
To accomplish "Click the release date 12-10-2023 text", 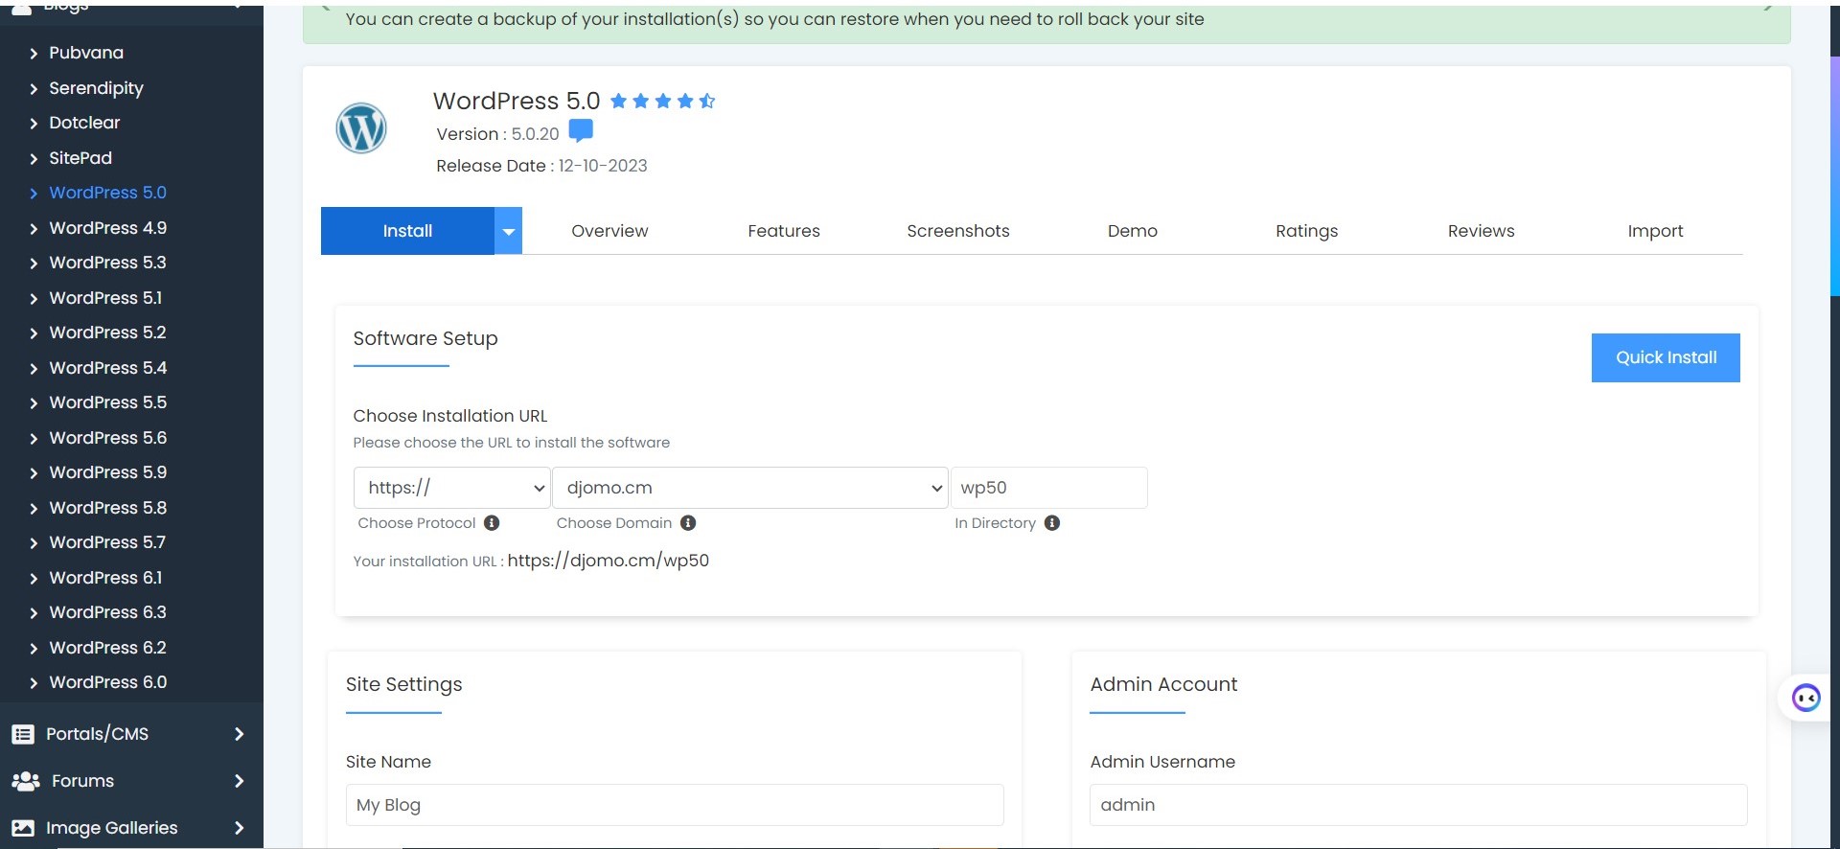I will tap(603, 166).
